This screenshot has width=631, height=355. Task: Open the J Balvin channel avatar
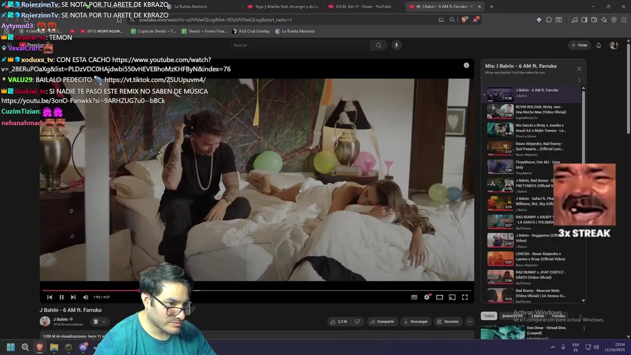[45, 321]
